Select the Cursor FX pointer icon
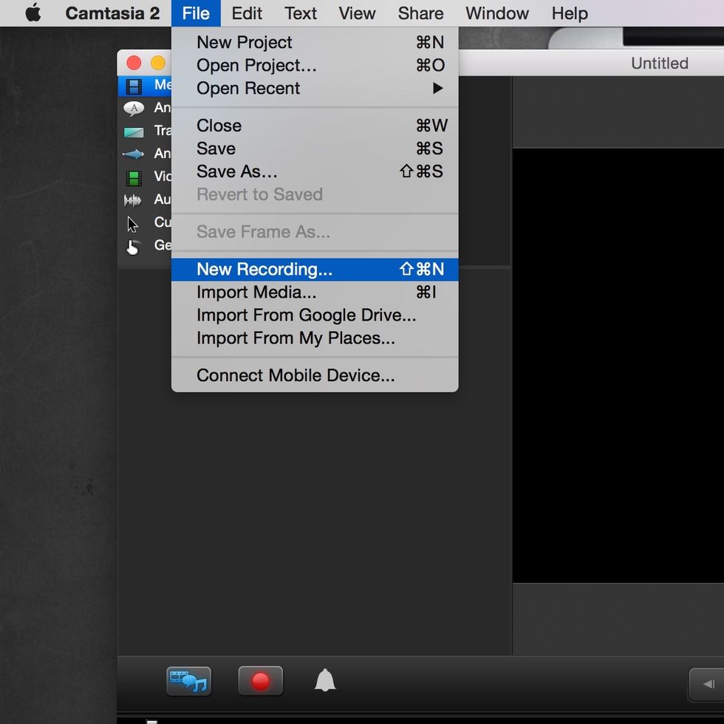The height and width of the screenshot is (724, 724). tap(133, 223)
